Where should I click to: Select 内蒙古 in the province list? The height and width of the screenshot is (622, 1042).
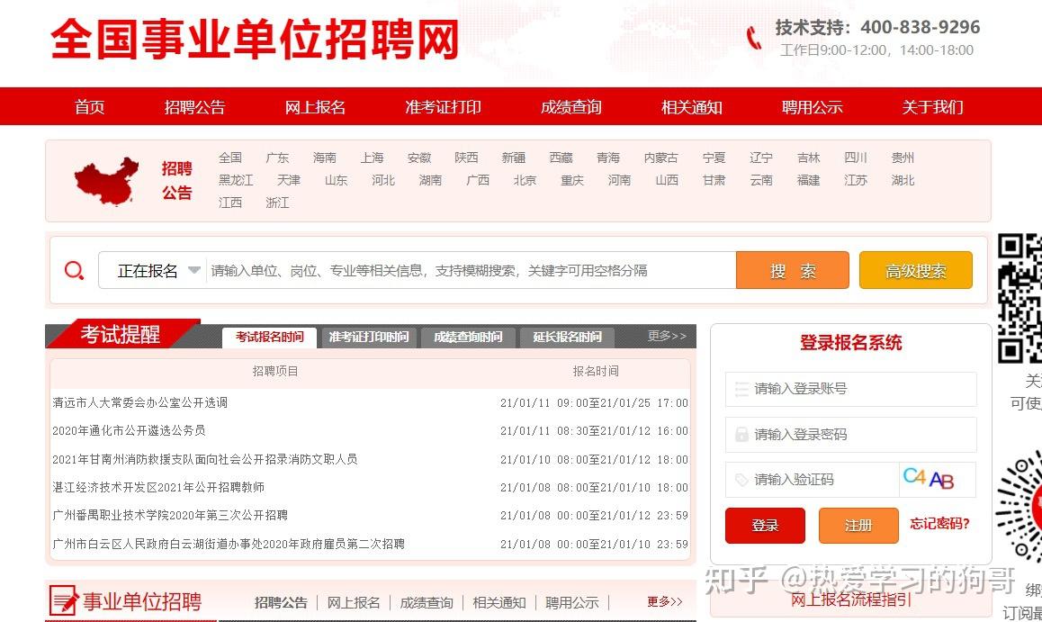click(x=660, y=158)
